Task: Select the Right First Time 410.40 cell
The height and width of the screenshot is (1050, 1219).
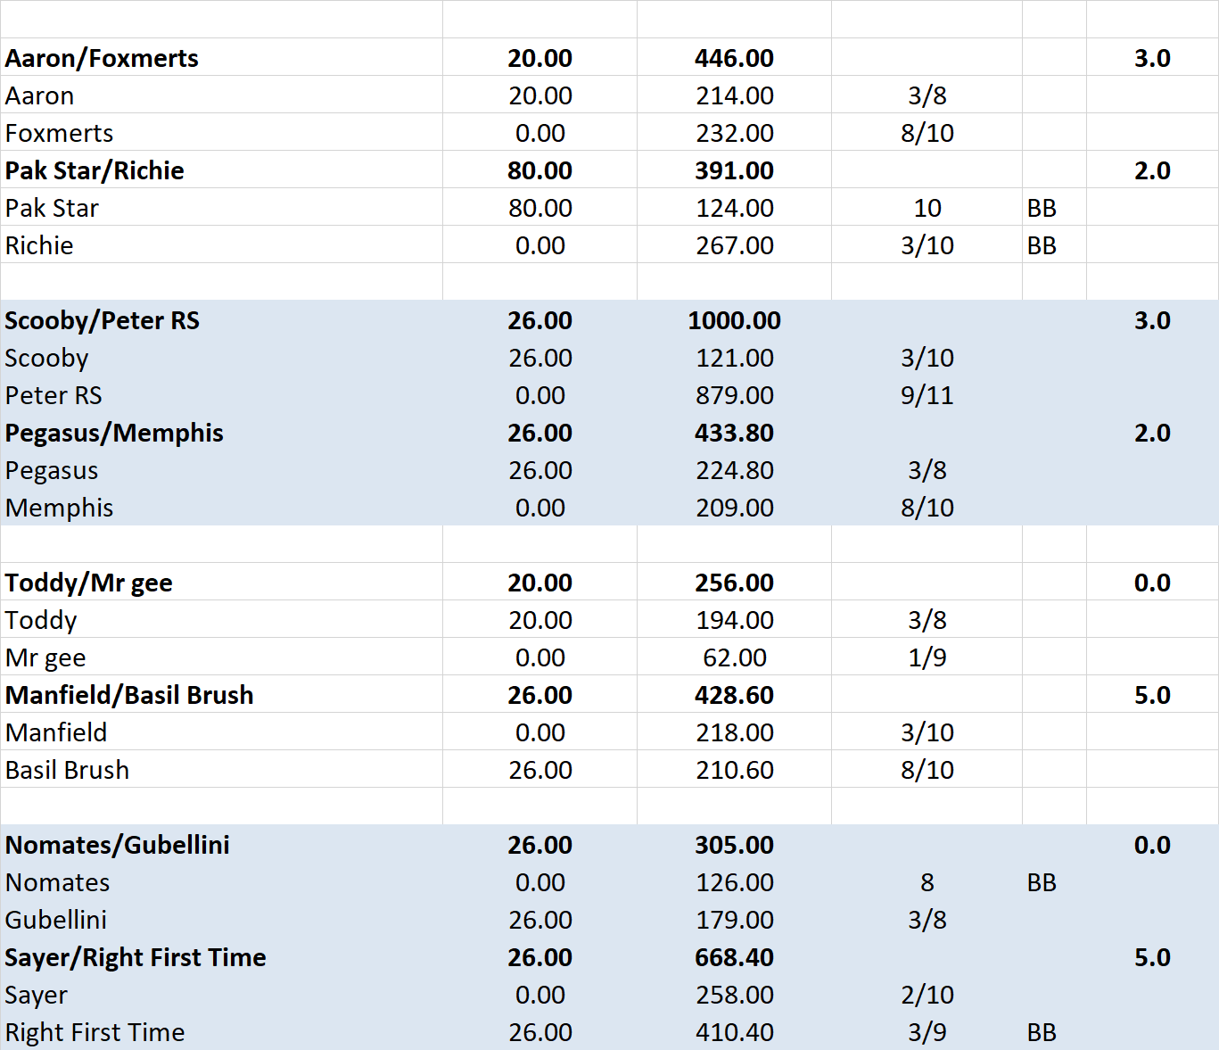Action: [x=734, y=1032]
